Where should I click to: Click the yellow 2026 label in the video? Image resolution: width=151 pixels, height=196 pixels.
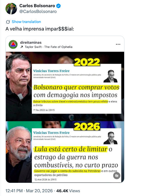[x=87, y=127]
